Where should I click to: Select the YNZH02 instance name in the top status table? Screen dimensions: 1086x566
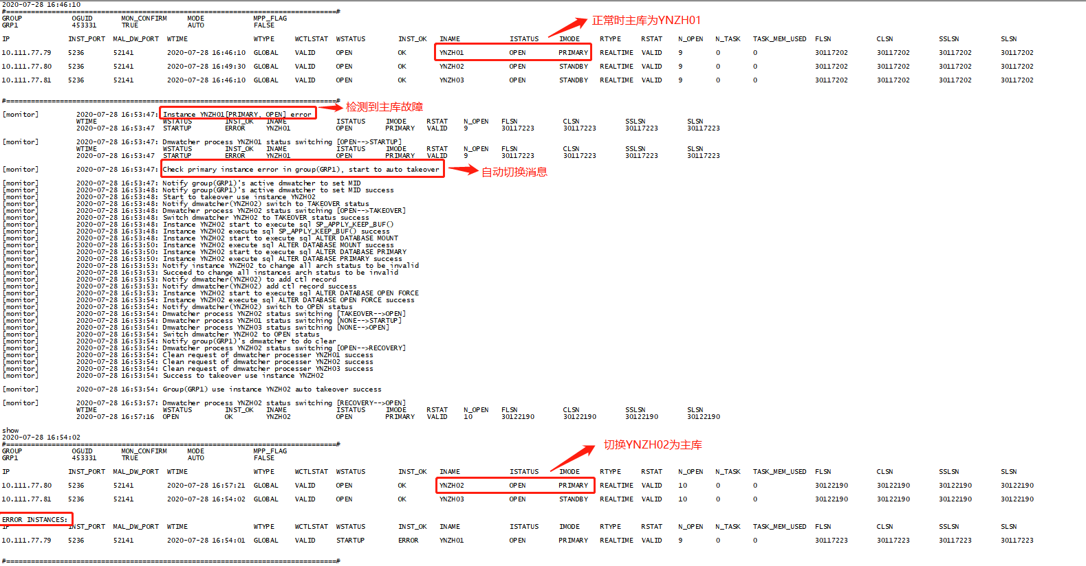[x=451, y=67]
